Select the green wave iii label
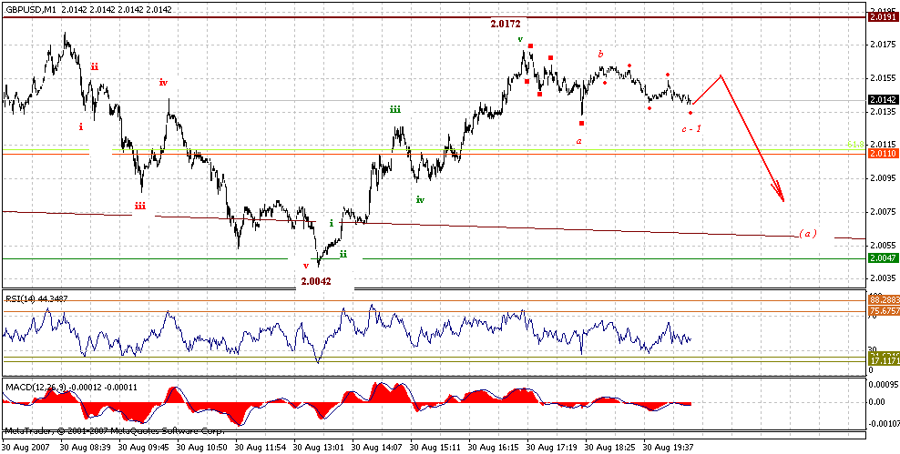Screen dimensions: 900x454 pos(395,109)
